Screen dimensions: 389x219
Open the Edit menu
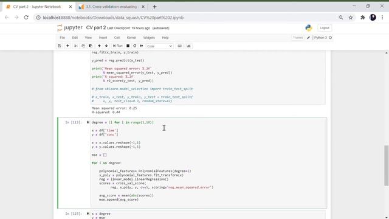pyautogui.click(x=75, y=38)
